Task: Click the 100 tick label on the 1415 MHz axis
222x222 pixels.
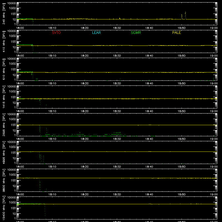Action: (13, 97)
